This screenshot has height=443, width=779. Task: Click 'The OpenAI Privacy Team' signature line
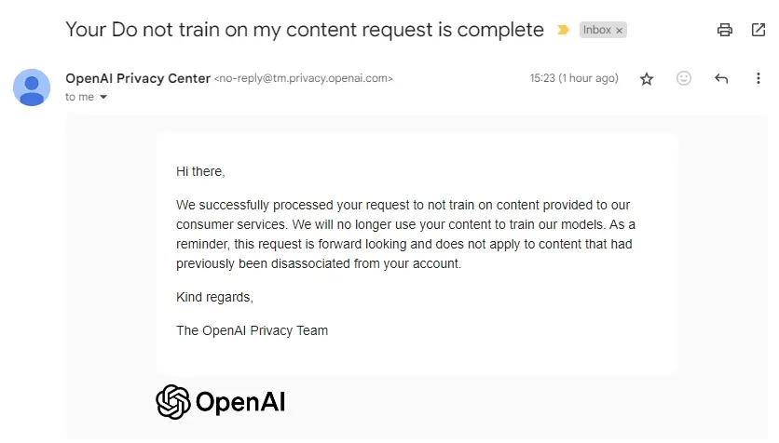[252, 330]
